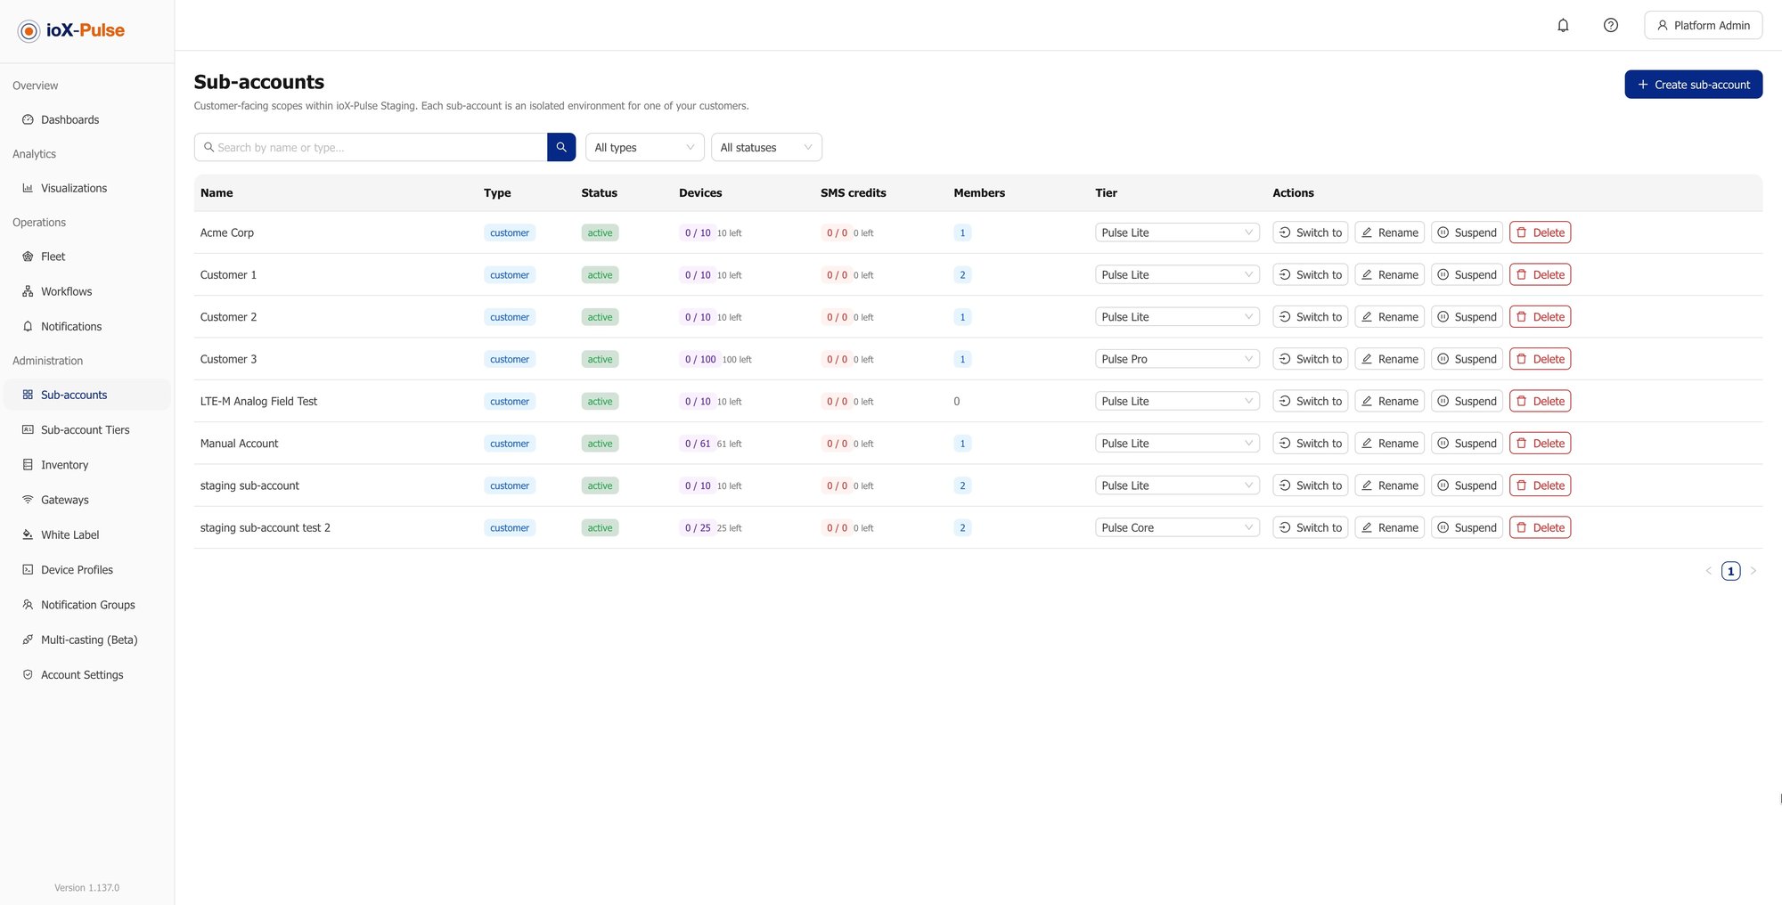Screen dimensions: 1782x905
Task: Open the Platform Admin user menu
Action: point(1703,25)
